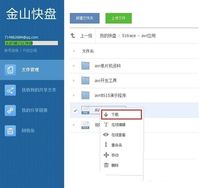Click the 上一级 up-arrow icon

(73, 36)
